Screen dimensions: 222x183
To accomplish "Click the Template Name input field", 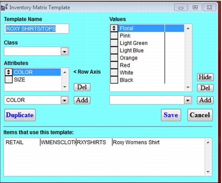I will 36,29.
